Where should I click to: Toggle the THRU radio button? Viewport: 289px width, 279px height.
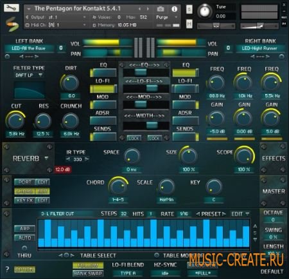tap(24, 248)
